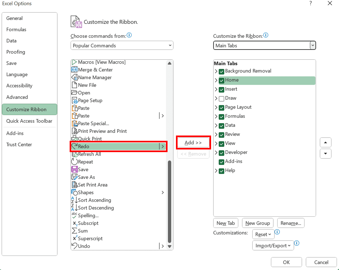Click the Superscript x2 icon
The height and width of the screenshot is (270, 339).
[x=75, y=238]
